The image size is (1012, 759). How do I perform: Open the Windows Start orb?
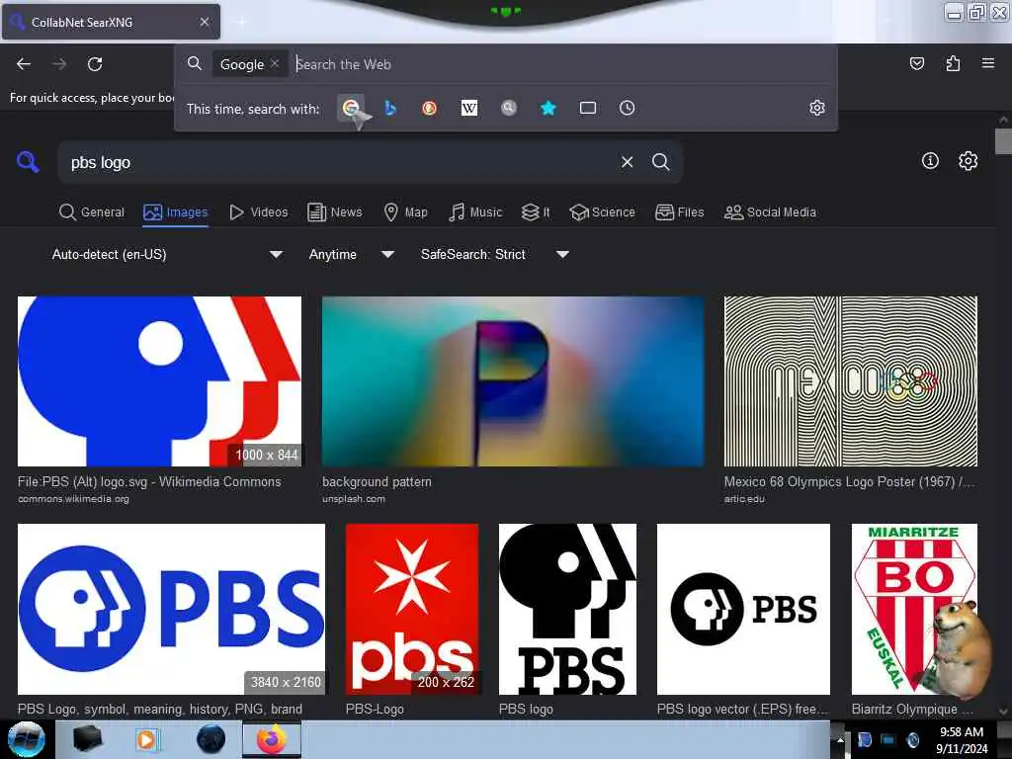[x=26, y=739]
